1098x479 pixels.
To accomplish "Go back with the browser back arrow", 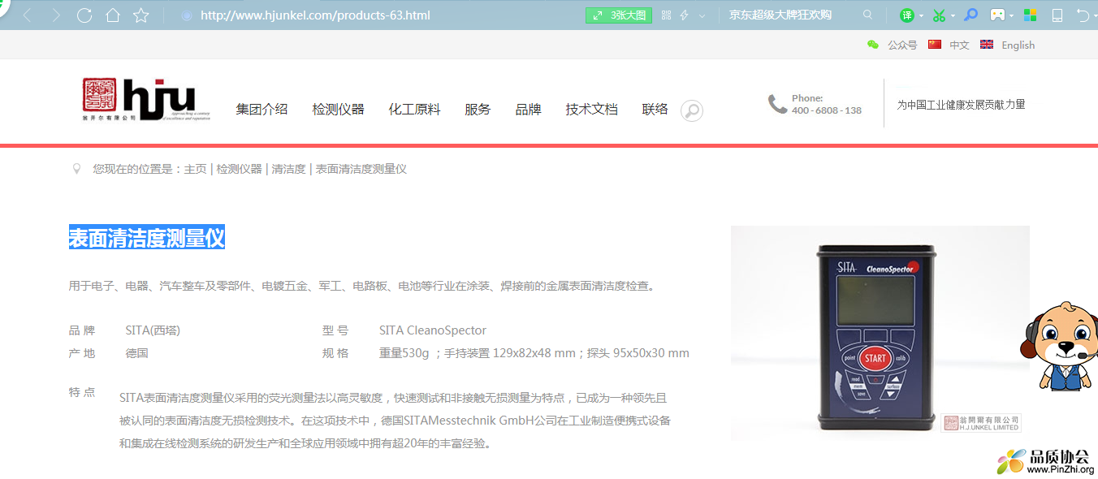I will 28,15.
